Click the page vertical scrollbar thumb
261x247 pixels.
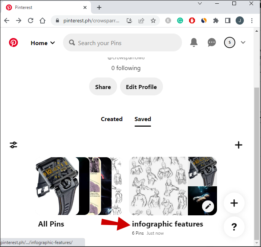(257, 163)
